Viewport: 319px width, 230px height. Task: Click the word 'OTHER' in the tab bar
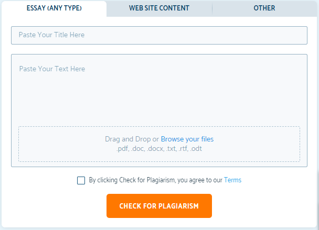click(264, 8)
